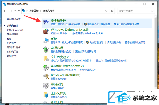Click the Work Folders icon
Screen dimensions: 159x105
46,95
